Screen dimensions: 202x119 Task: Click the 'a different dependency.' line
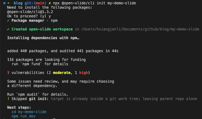pos(32,86)
